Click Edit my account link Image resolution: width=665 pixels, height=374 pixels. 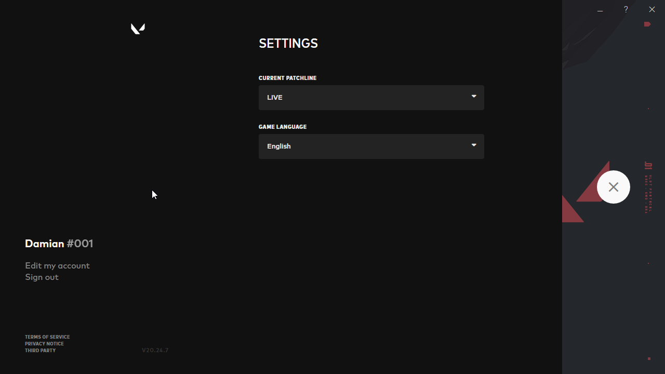point(57,265)
